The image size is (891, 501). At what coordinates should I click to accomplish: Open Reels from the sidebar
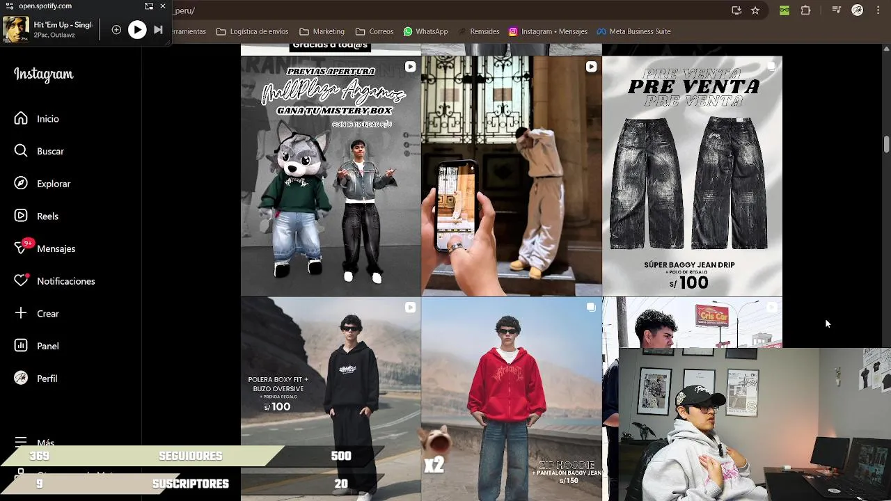coord(36,216)
